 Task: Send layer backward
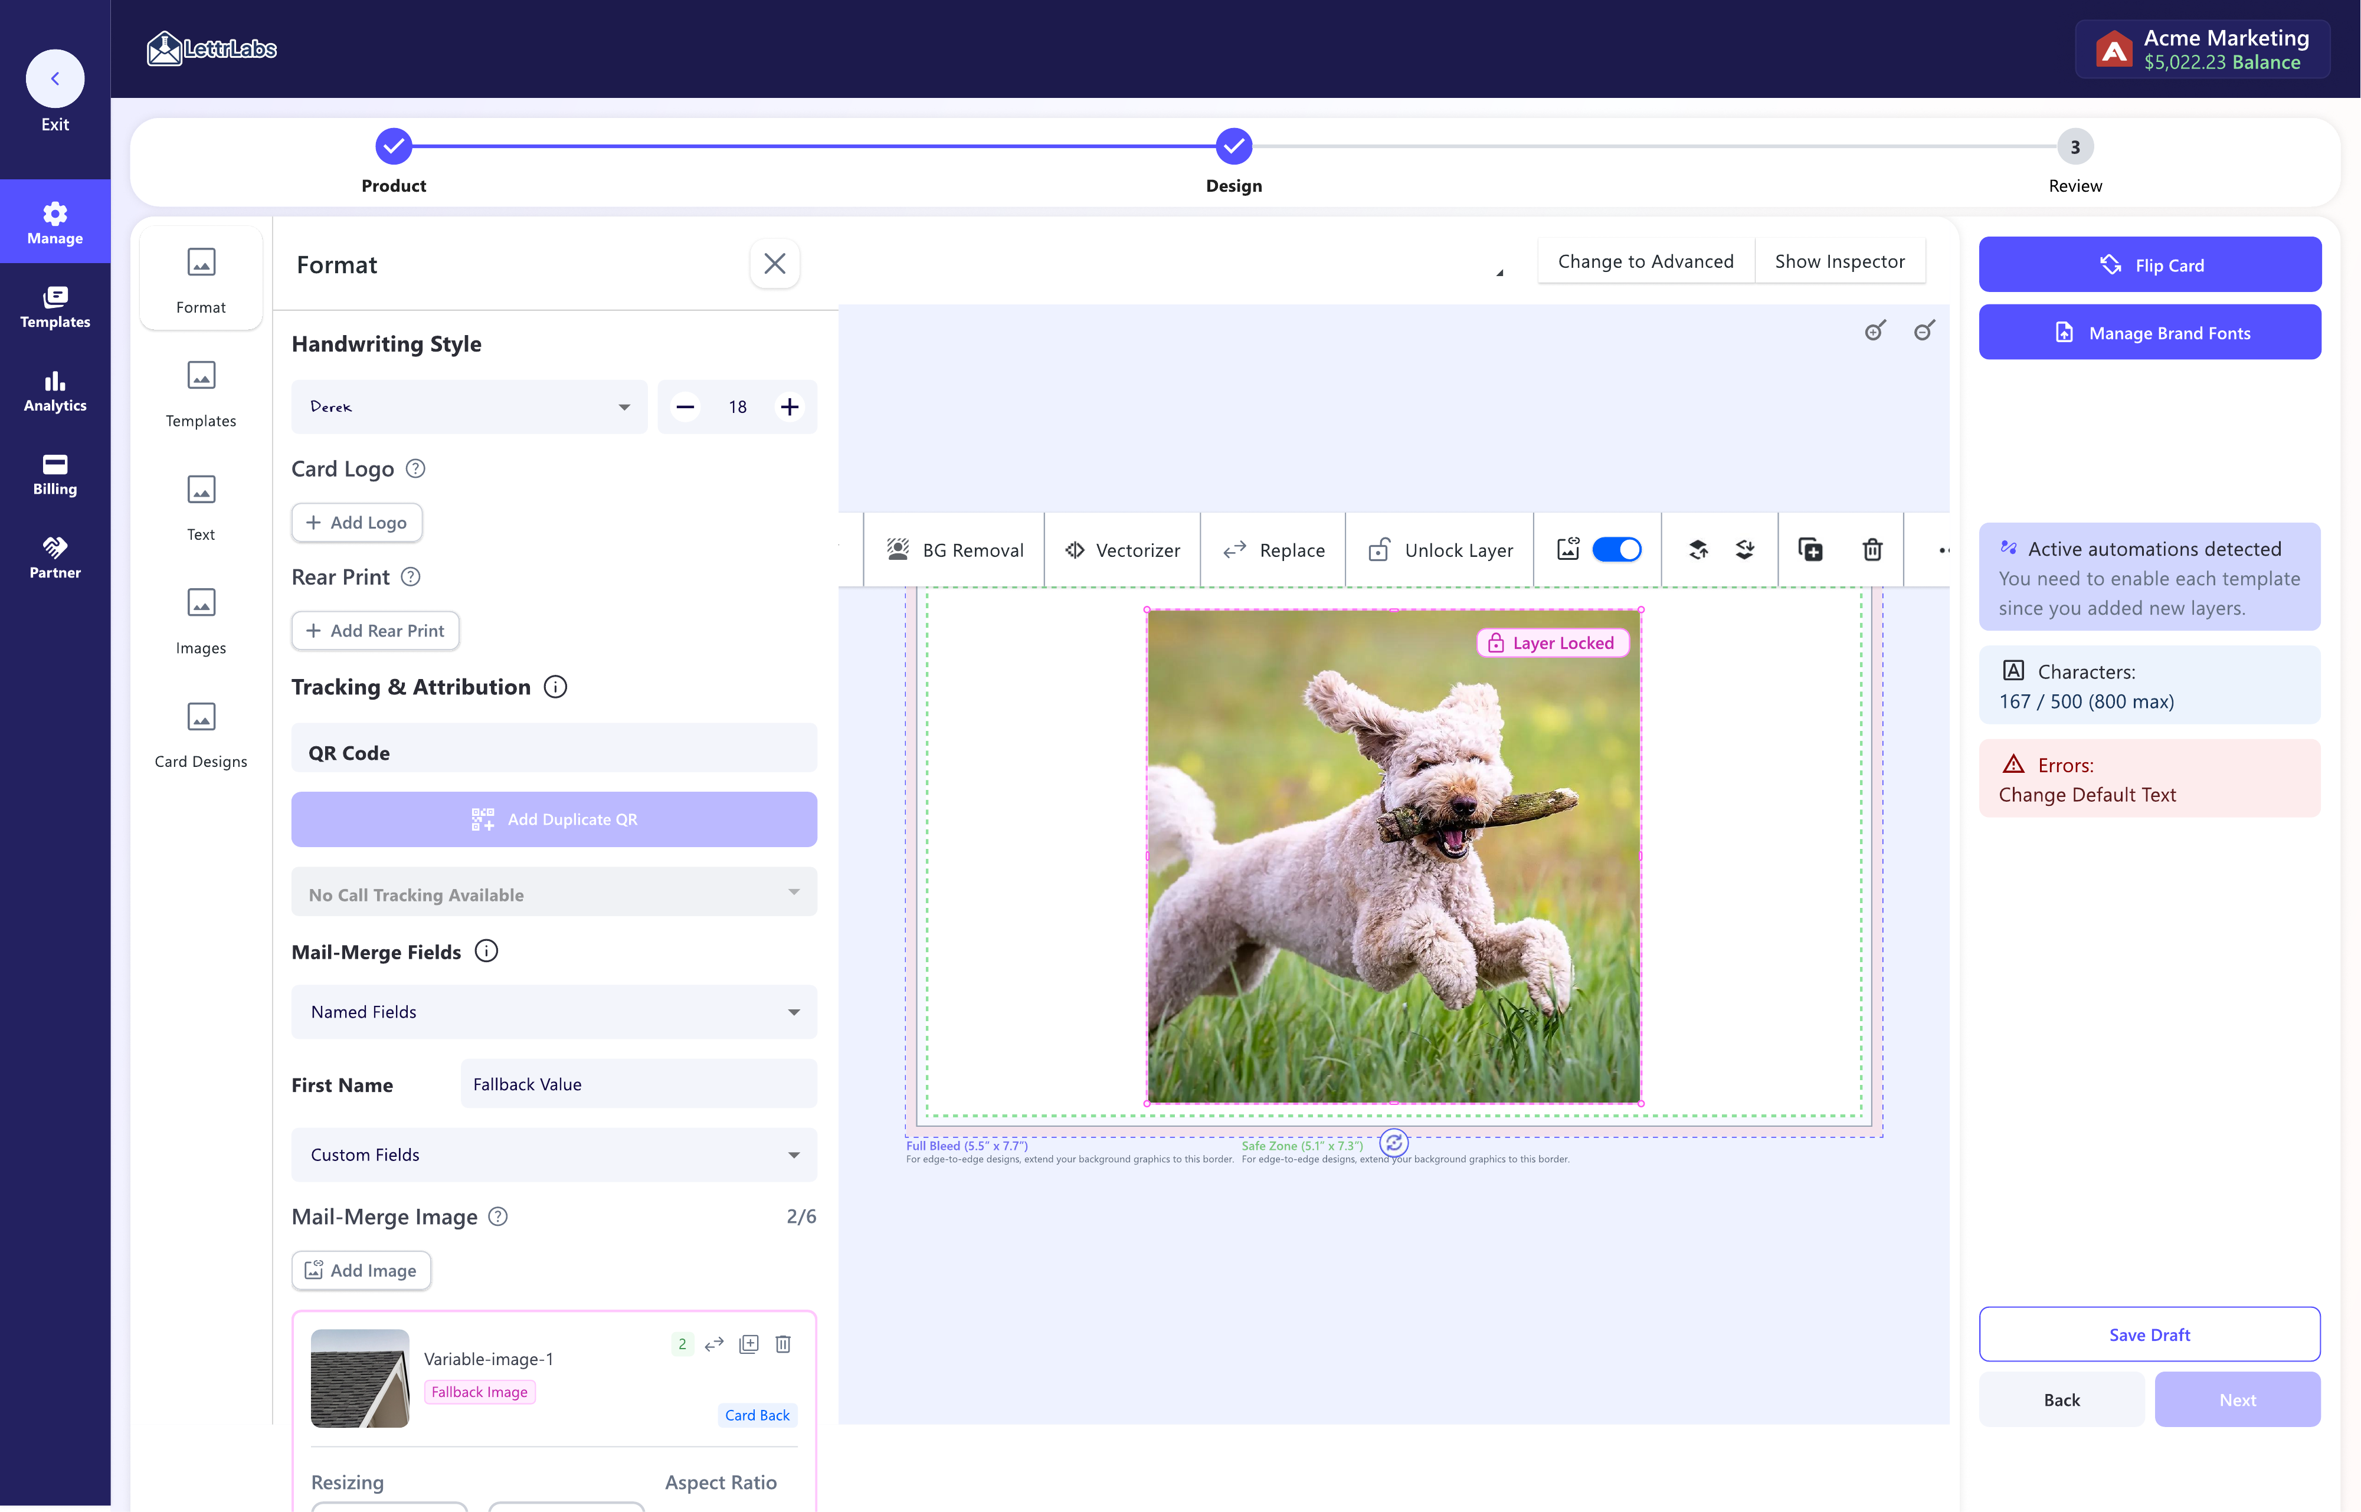(1744, 550)
